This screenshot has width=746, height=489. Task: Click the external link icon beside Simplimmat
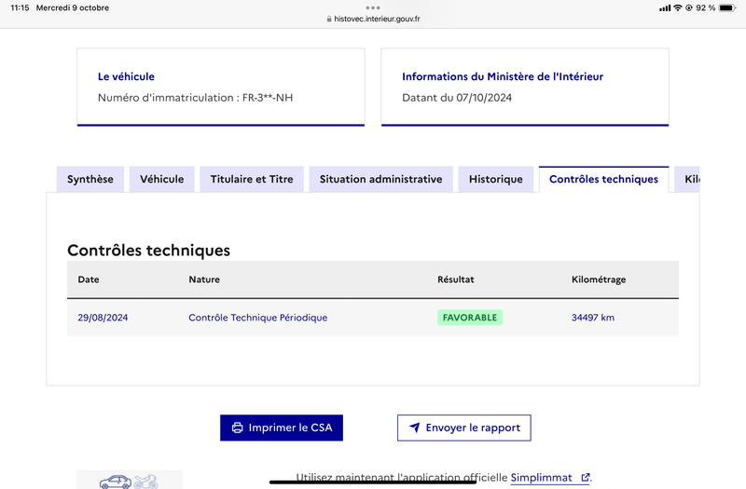pos(586,477)
